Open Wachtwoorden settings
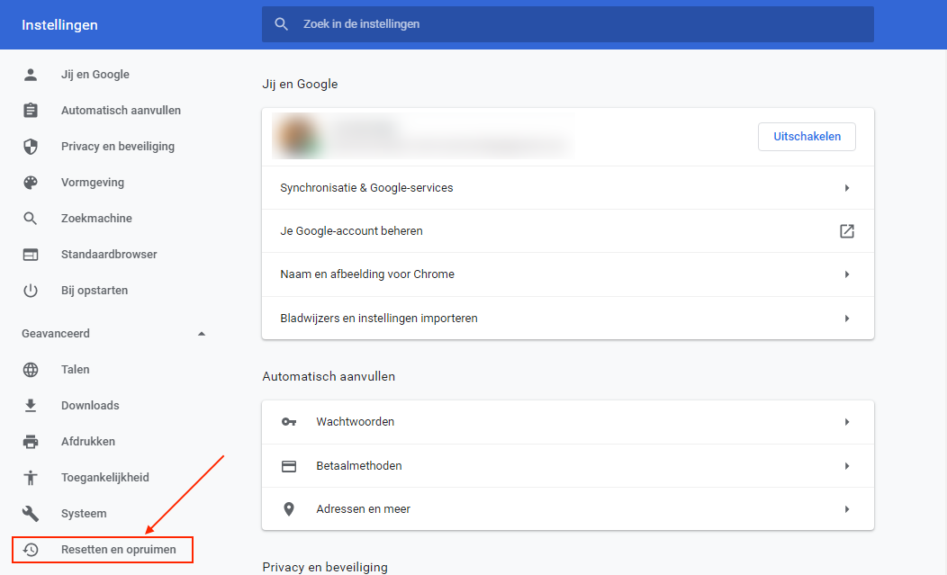The width and height of the screenshot is (947, 575). 568,422
